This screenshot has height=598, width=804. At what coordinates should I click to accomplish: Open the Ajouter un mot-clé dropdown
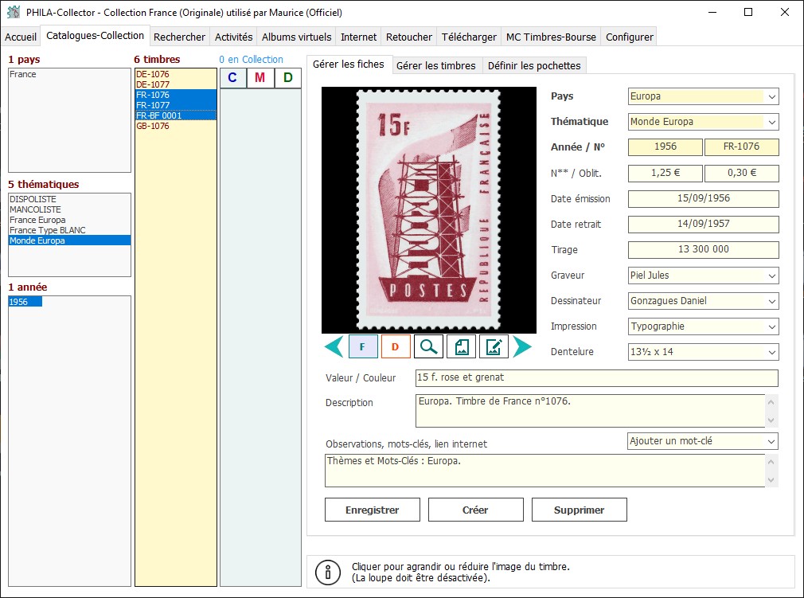click(x=703, y=441)
